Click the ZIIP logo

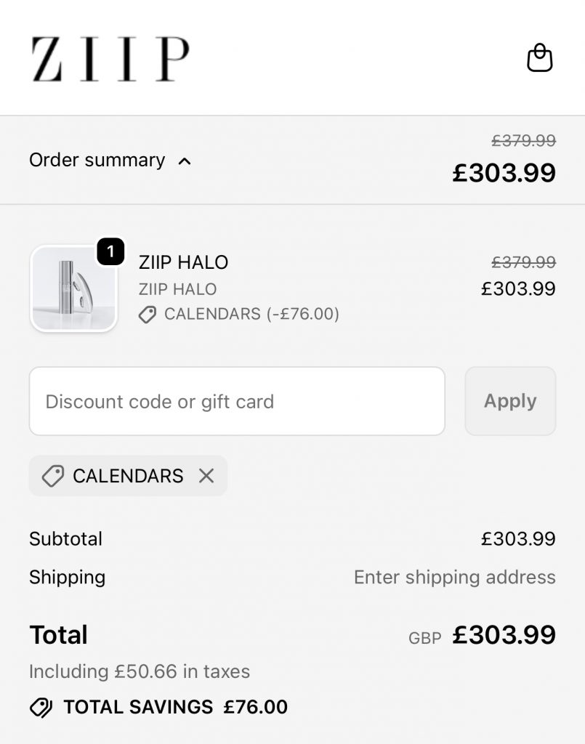coord(110,59)
